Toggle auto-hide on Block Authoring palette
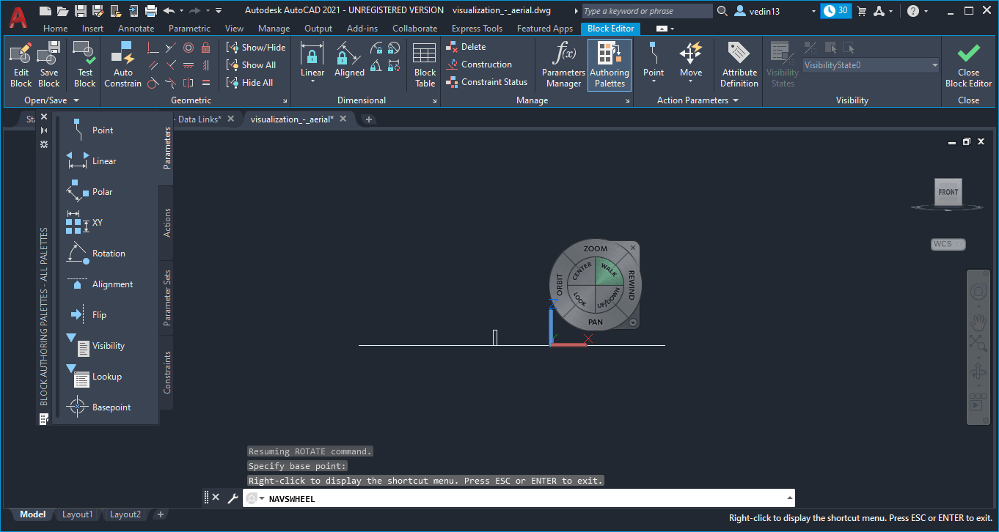This screenshot has height=532, width=999. (44, 130)
